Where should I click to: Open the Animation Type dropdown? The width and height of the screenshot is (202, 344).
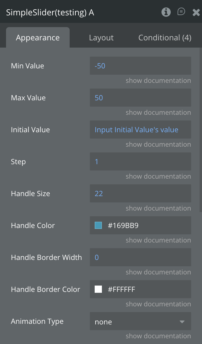(x=140, y=322)
